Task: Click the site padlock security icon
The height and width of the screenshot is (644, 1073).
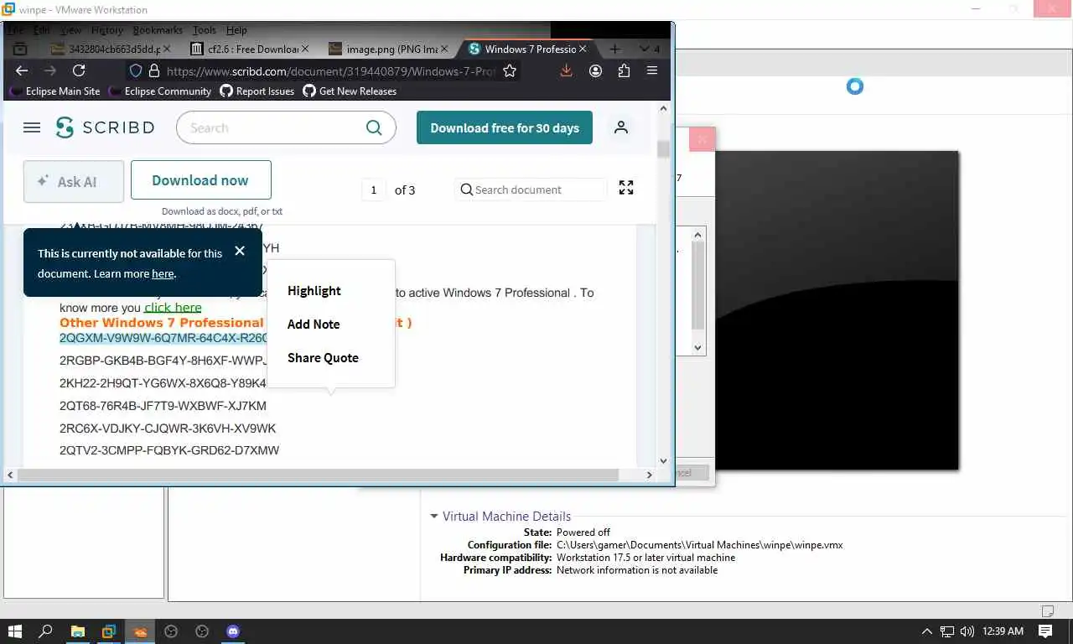Action: [153, 71]
